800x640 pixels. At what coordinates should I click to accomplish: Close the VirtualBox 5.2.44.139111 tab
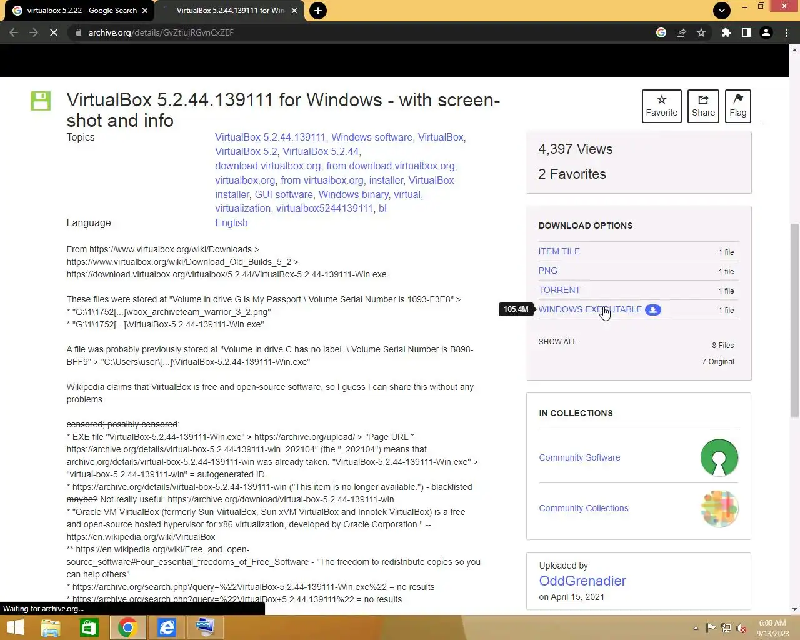tap(294, 11)
